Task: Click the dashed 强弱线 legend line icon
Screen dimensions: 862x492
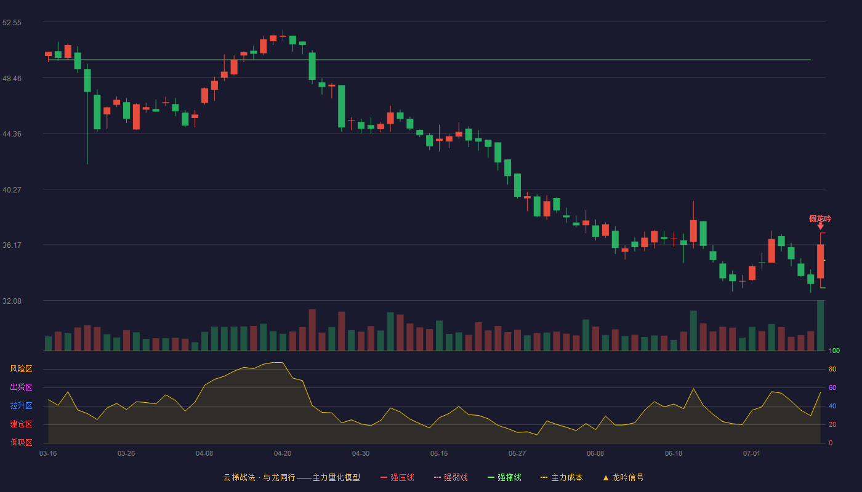Action: coord(437,478)
